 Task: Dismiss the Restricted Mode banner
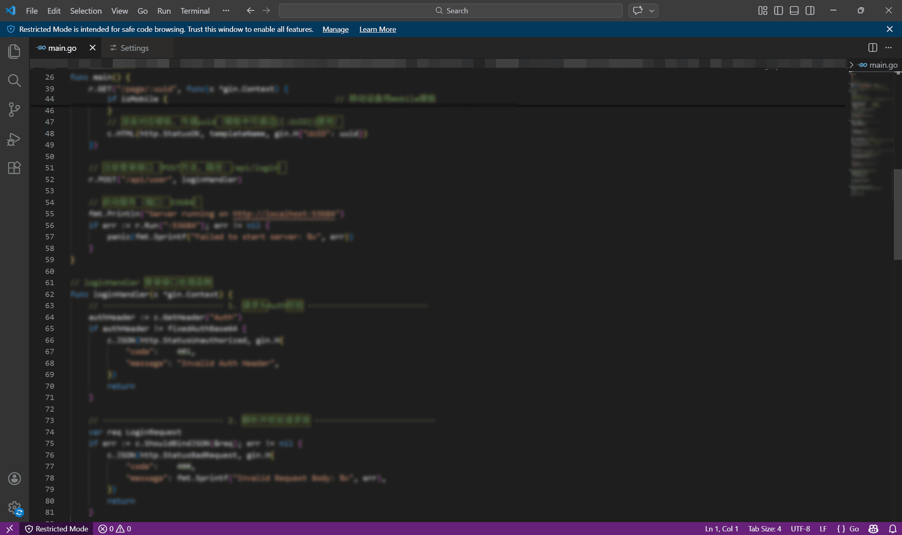click(x=890, y=29)
